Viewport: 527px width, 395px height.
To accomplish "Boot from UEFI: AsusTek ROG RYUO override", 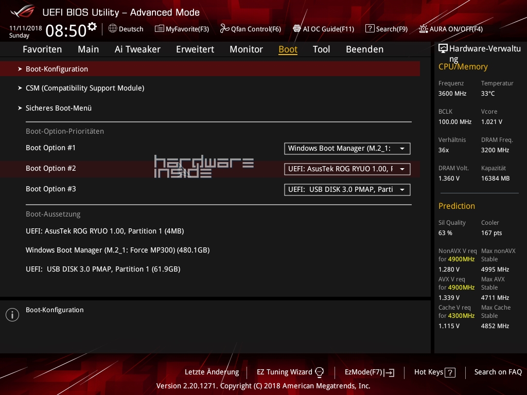I will [x=105, y=231].
